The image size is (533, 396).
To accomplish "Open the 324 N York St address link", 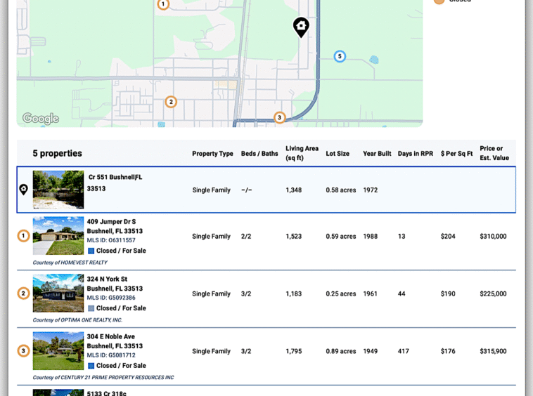I will [x=107, y=279].
